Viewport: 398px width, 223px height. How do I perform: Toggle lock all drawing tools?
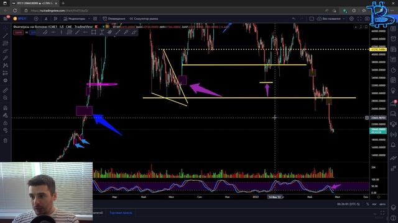(x=6, y=123)
